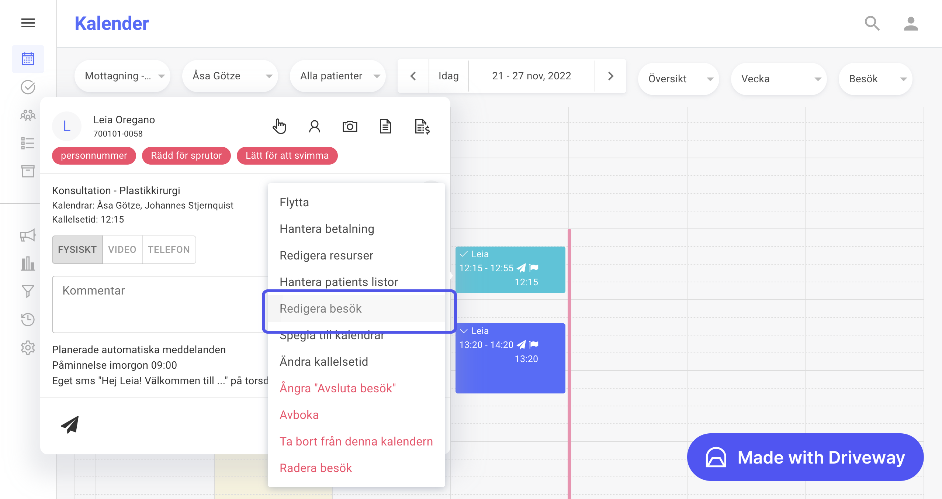Viewport: 942px width, 499px height.
Task: Choose Avboka menu entry
Action: [x=356, y=415]
